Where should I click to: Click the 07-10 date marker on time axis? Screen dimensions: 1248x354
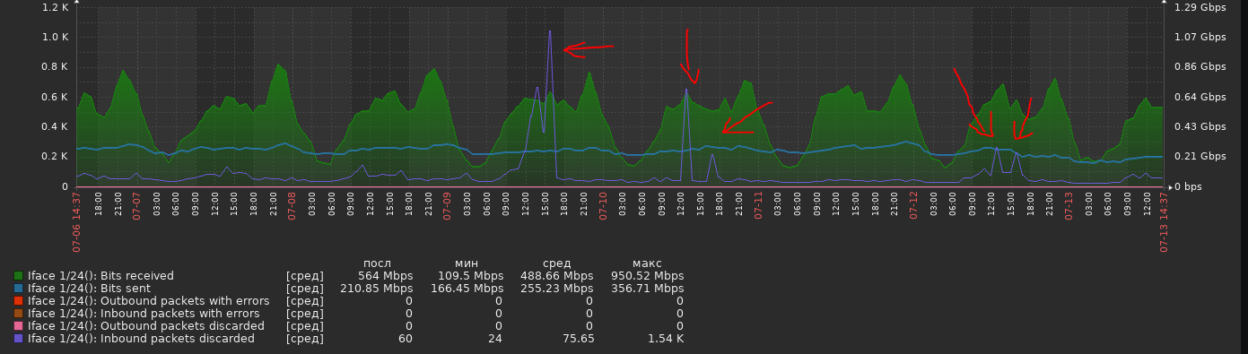pos(604,205)
